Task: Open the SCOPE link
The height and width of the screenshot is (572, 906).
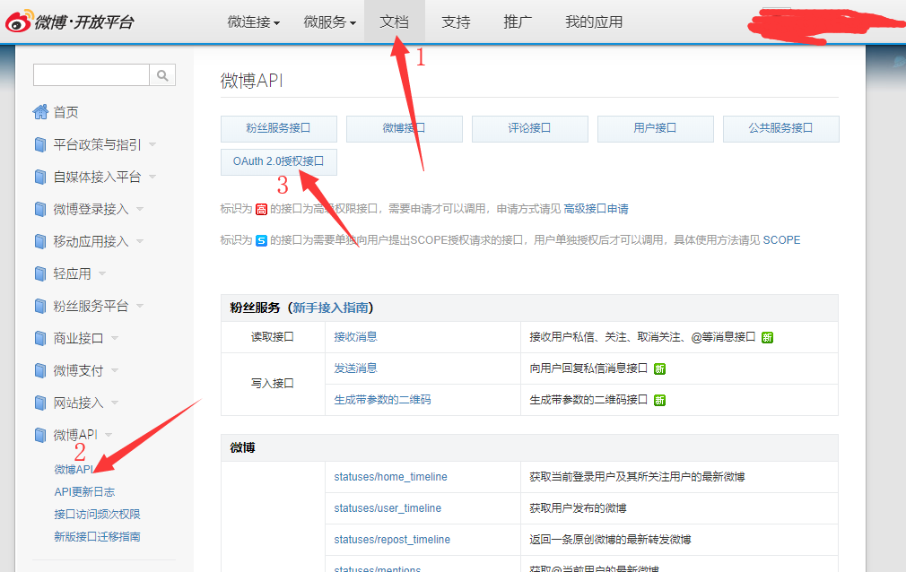Action: click(x=782, y=240)
